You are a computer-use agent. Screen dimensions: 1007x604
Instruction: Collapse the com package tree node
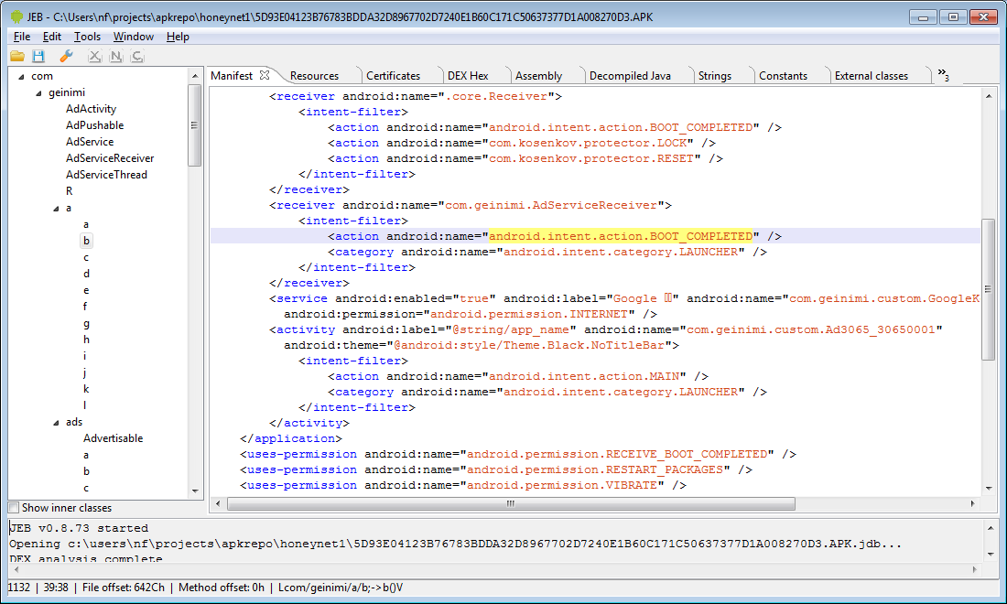click(20, 77)
